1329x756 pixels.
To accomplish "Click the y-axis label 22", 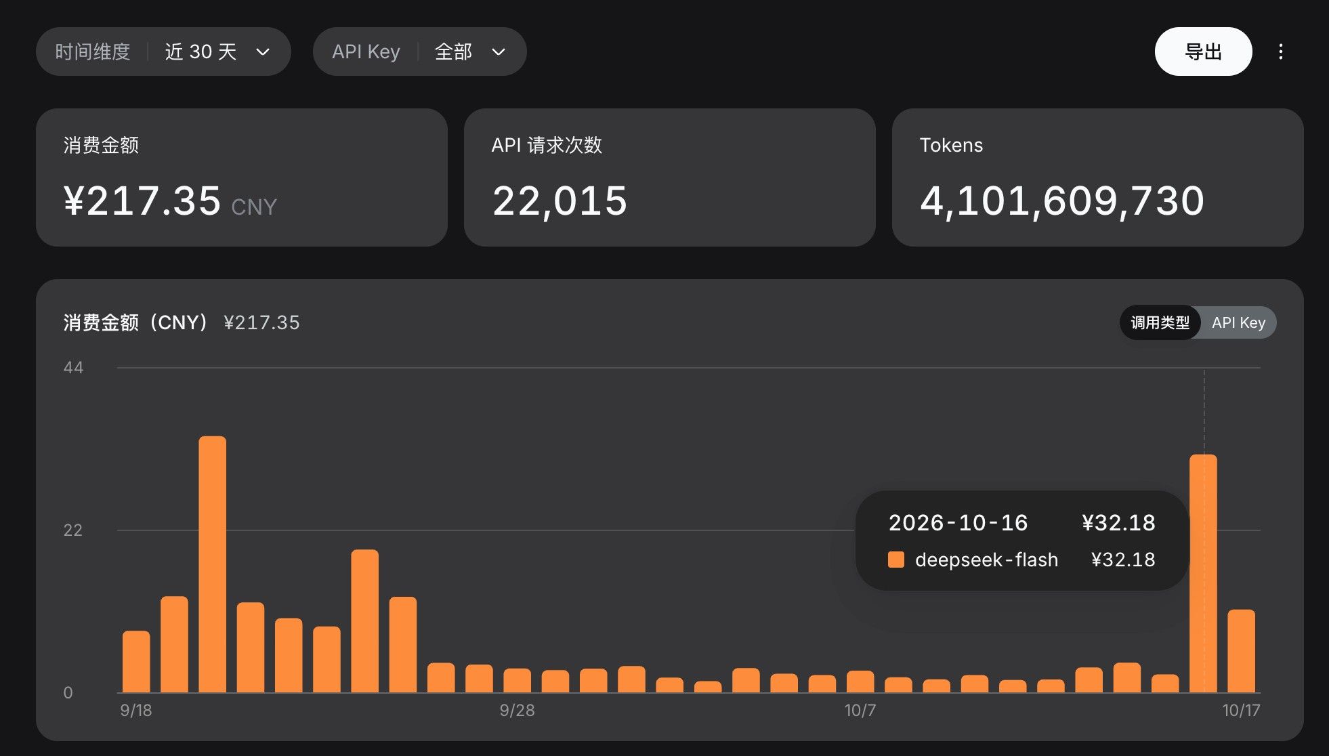I will pos(73,530).
